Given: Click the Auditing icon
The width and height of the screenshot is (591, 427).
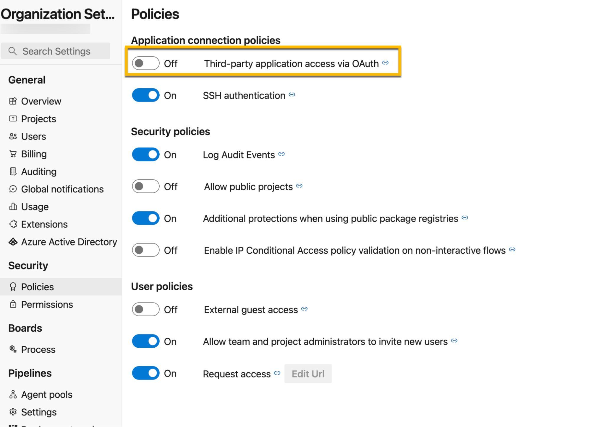Looking at the screenshot, I should pos(13,171).
